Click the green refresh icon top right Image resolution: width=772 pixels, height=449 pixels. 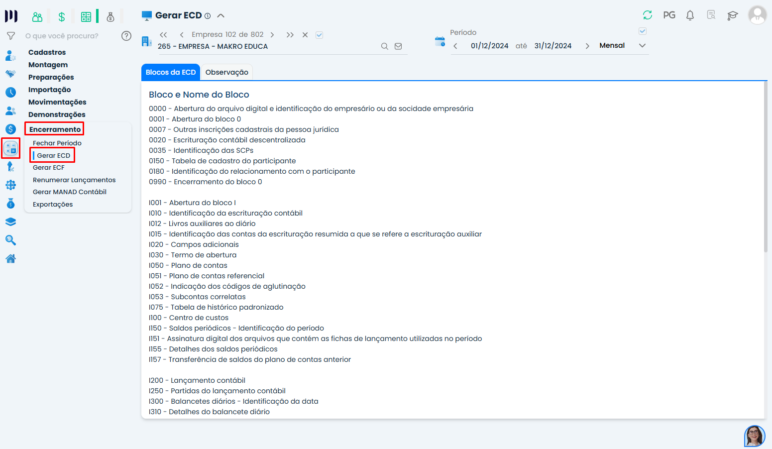[647, 15]
